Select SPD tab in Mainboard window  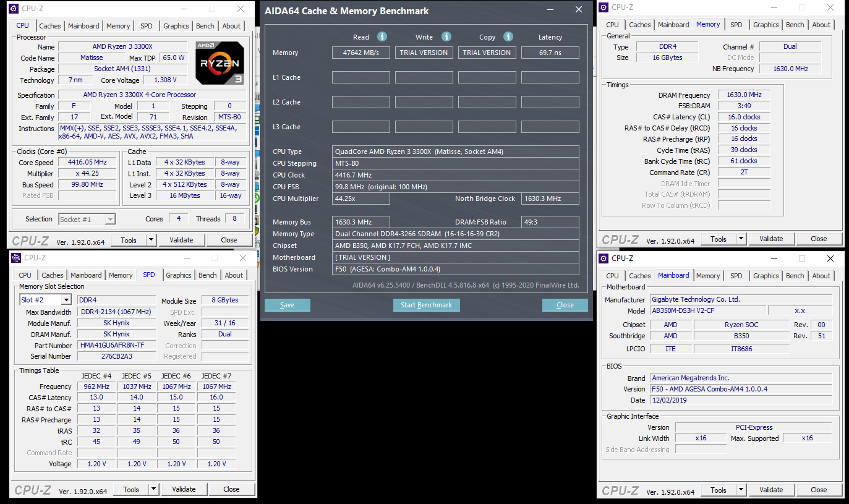coord(736,276)
